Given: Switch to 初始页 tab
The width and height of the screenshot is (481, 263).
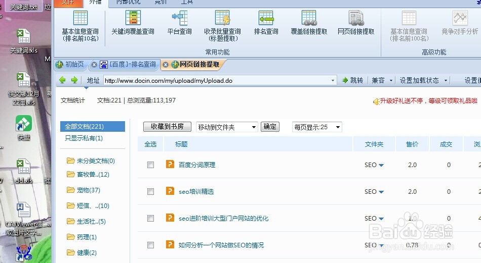Looking at the screenshot, I should 70,64.
